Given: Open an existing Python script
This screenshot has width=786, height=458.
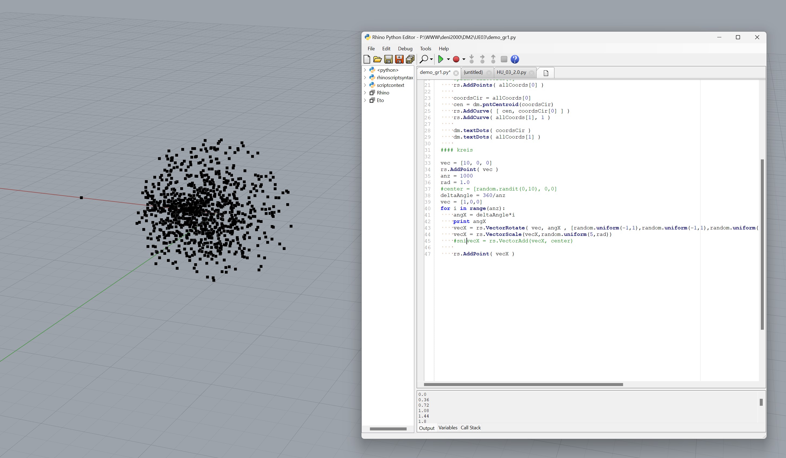Looking at the screenshot, I should pos(378,59).
